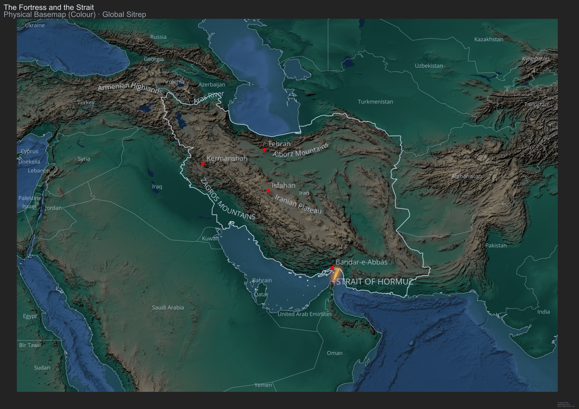579x409 pixels.
Task: Toggle the Alborz Mountains label
Action: pyautogui.click(x=302, y=151)
